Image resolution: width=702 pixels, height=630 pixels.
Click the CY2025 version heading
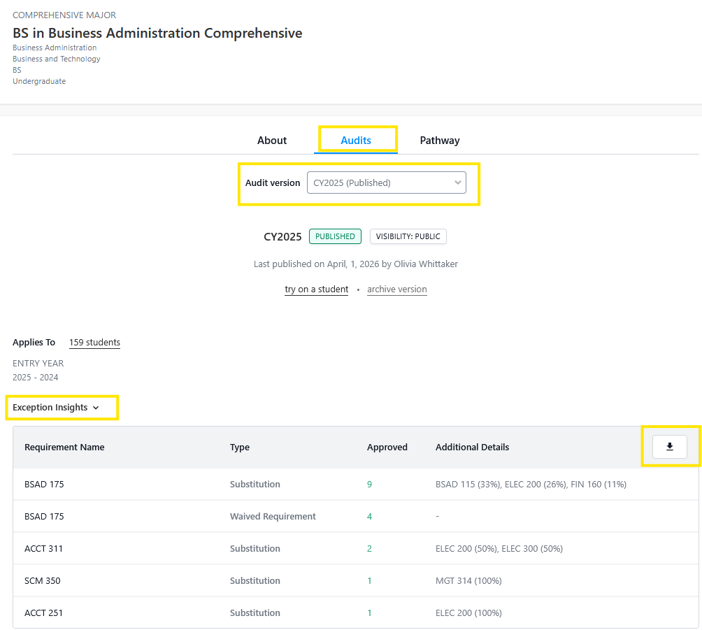[282, 236]
